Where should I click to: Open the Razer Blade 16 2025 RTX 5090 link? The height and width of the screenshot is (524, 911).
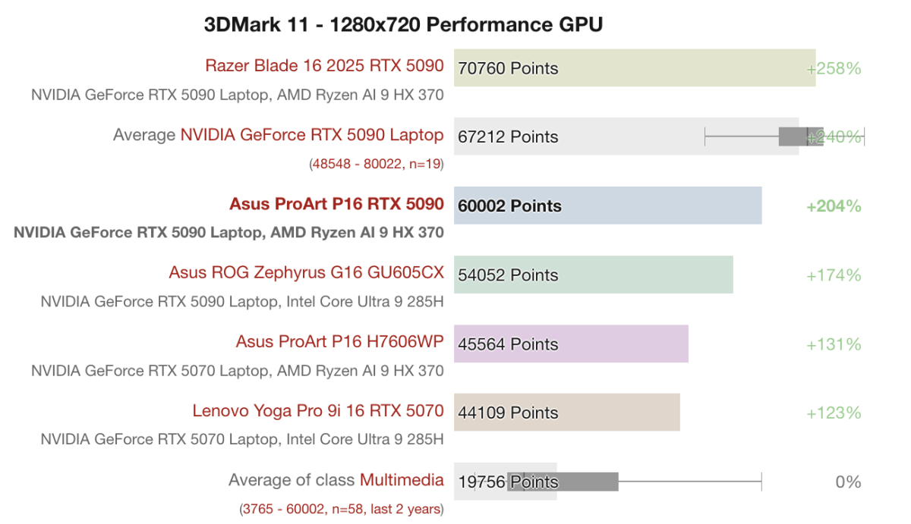324,66
